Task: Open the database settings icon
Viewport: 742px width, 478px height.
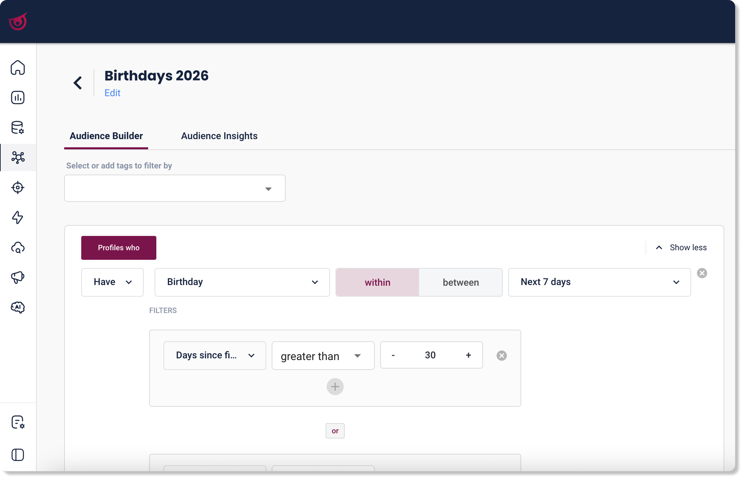Action: tap(18, 128)
